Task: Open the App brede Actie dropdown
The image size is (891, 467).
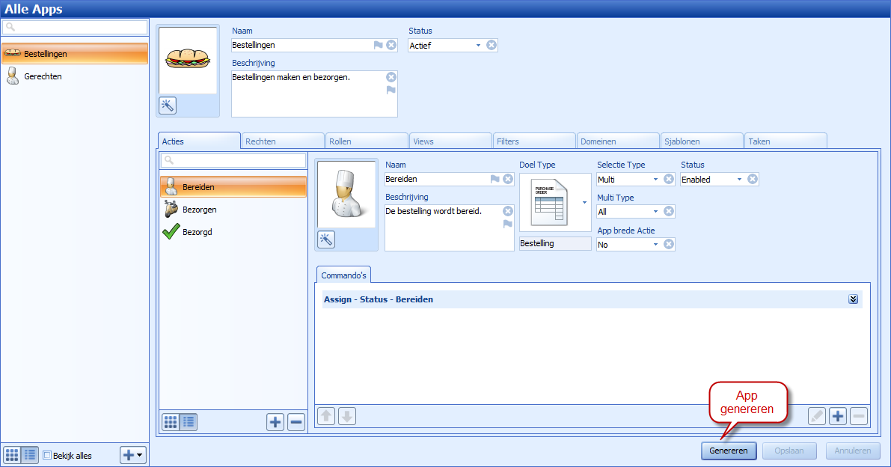Action: (655, 245)
